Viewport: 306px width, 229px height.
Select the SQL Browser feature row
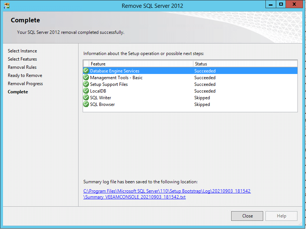pos(190,104)
